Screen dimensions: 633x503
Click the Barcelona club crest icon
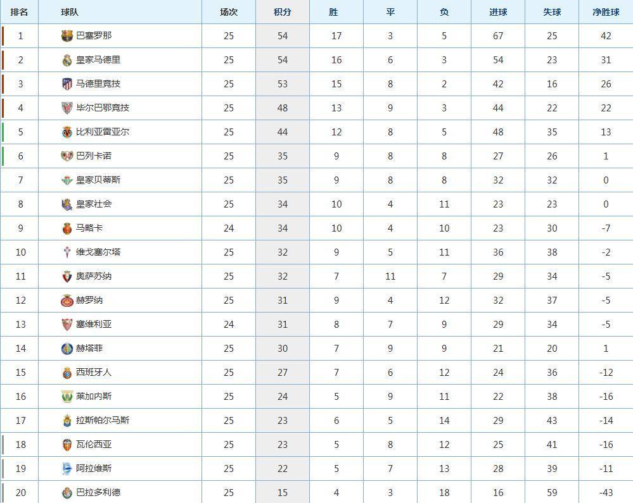[x=67, y=36]
